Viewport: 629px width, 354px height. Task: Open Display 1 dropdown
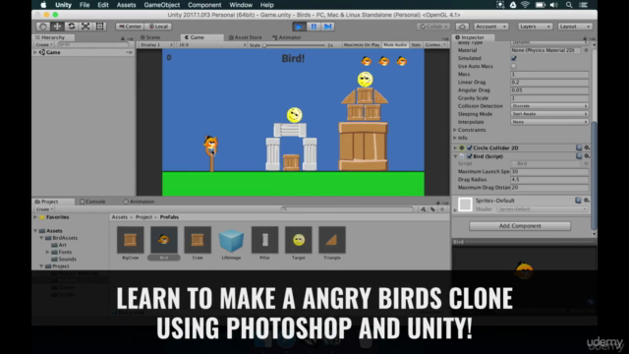tap(156, 45)
